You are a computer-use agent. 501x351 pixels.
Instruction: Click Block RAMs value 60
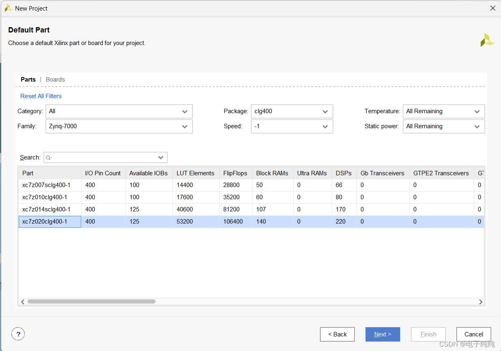coord(259,197)
